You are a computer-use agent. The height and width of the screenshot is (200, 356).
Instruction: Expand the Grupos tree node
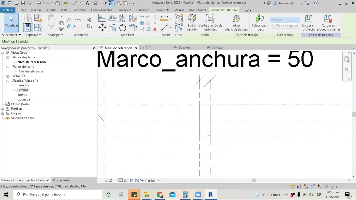coord(3,114)
